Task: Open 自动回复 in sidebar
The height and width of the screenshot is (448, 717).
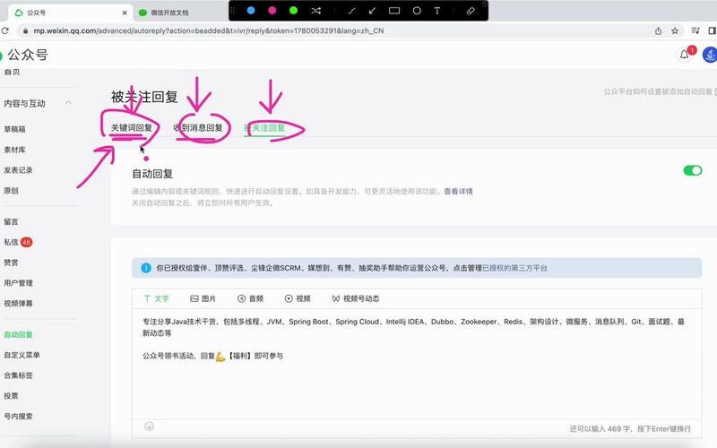Action: tap(18, 334)
